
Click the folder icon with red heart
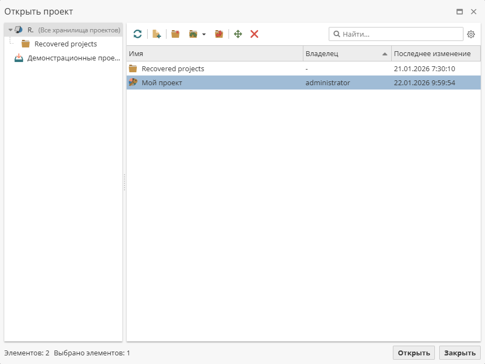click(219, 34)
